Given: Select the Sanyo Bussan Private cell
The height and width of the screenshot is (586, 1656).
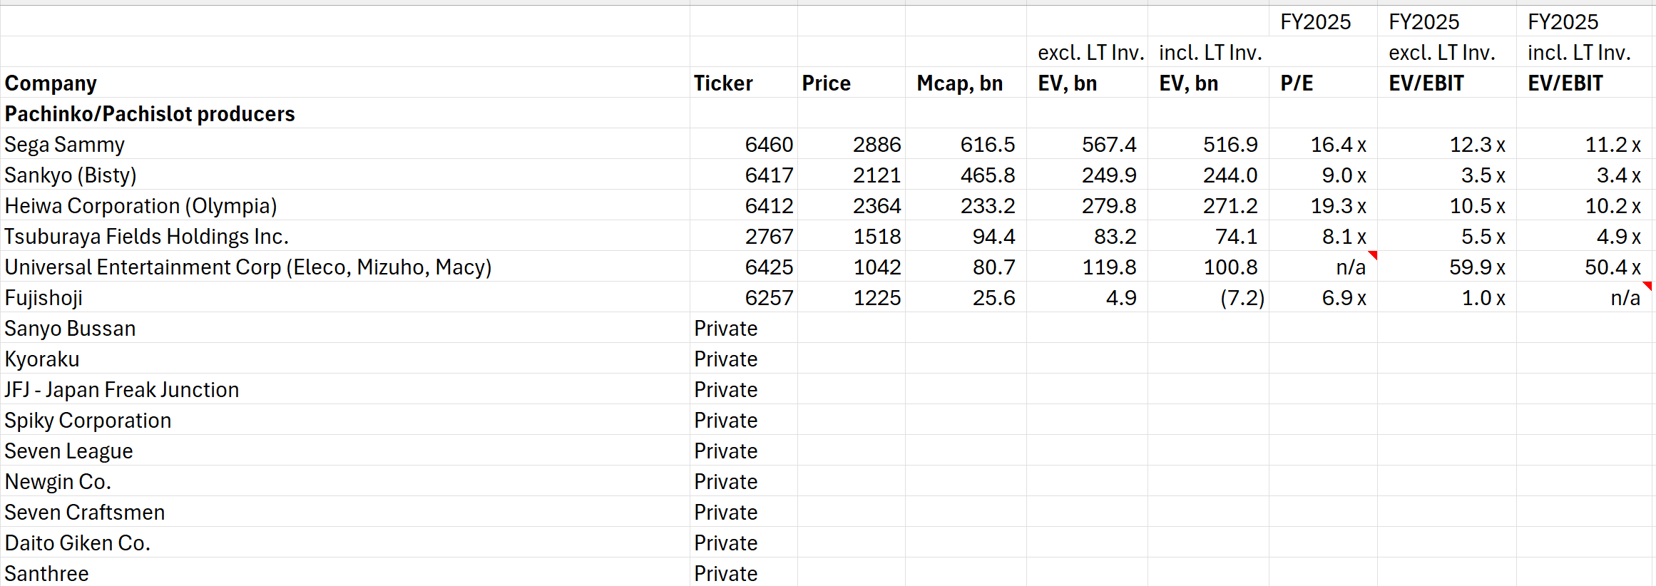Looking at the screenshot, I should point(744,328).
